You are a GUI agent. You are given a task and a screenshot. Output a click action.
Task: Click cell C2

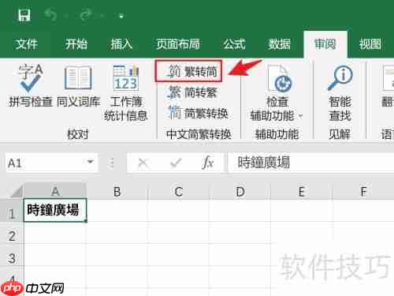click(179, 233)
